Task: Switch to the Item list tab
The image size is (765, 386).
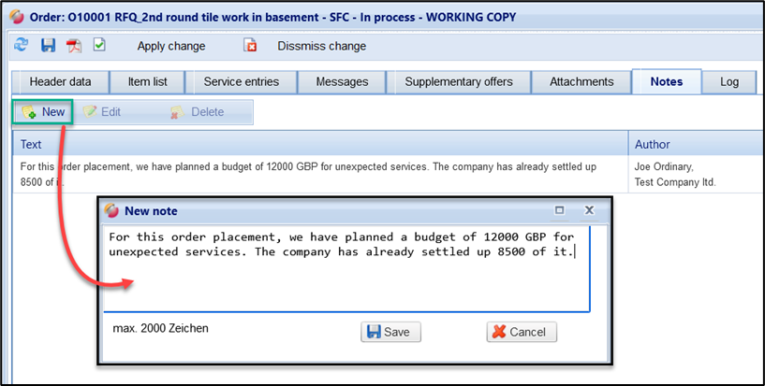Action: (146, 81)
